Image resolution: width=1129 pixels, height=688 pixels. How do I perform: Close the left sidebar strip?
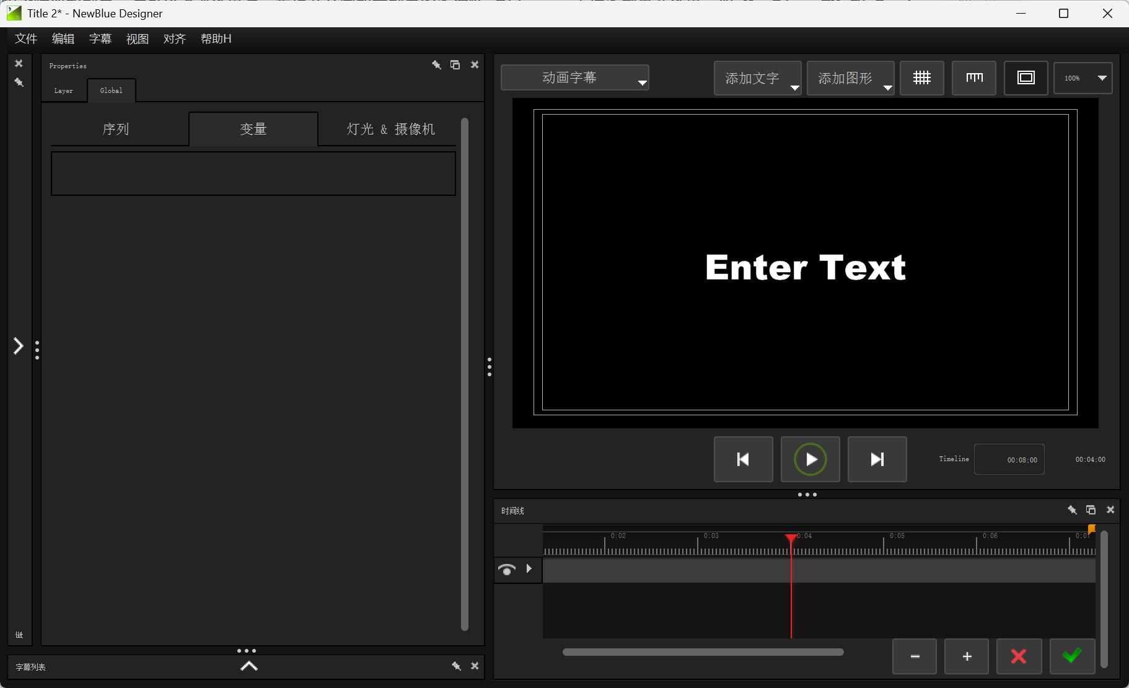(x=19, y=63)
